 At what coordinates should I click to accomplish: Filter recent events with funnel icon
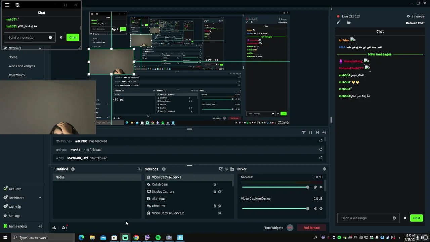coord(304,132)
